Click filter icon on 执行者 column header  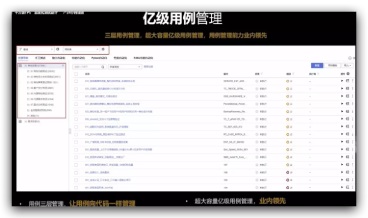(x=318, y=74)
